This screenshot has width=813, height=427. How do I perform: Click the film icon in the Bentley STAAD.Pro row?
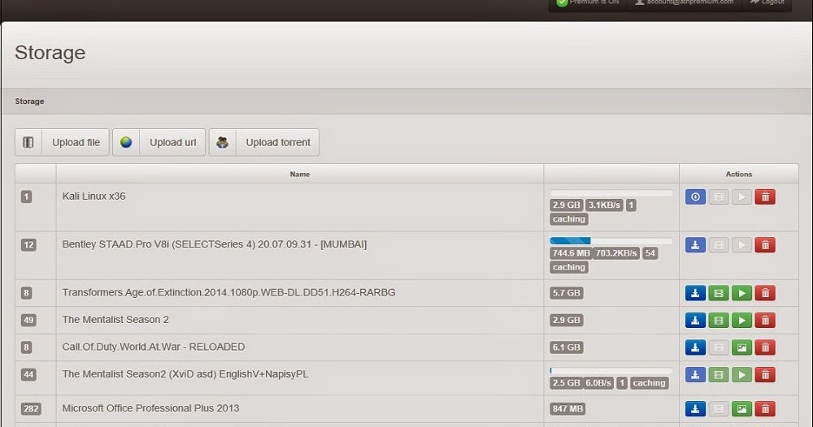719,245
